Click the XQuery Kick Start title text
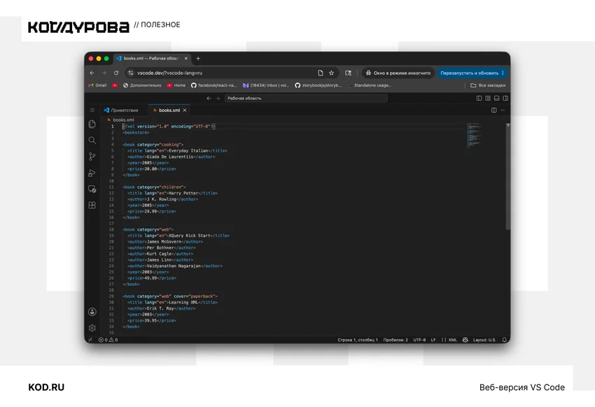 click(x=190, y=236)
